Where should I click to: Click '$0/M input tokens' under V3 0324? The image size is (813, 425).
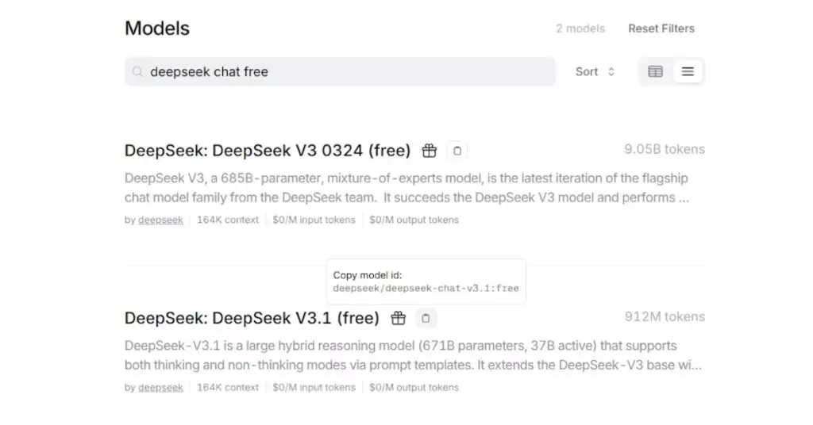tap(314, 220)
